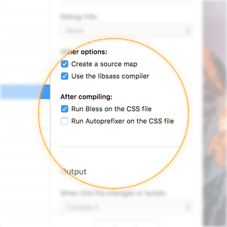The width and height of the screenshot is (227, 227).
Task: Click the Use the libsass compiler label
Action: coord(110,76)
